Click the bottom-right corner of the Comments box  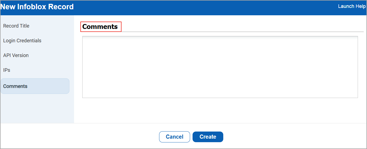357,97
